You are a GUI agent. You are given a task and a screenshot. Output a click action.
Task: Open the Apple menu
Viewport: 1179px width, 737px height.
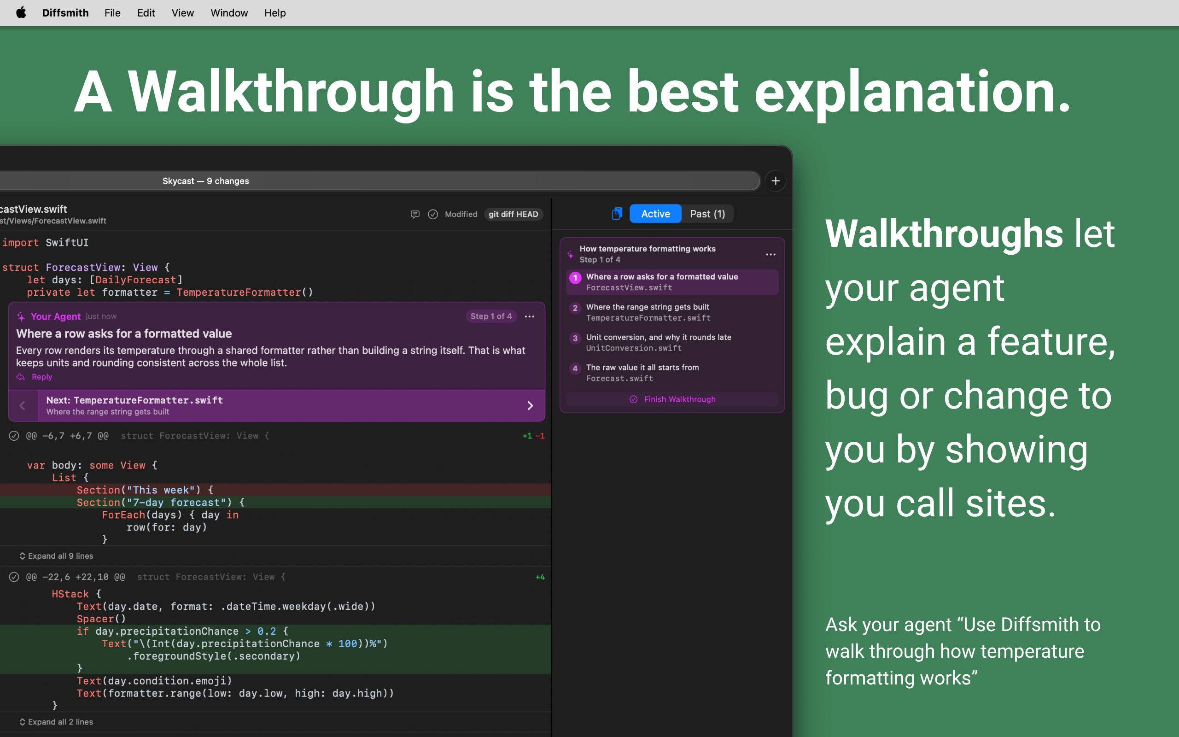tap(21, 13)
